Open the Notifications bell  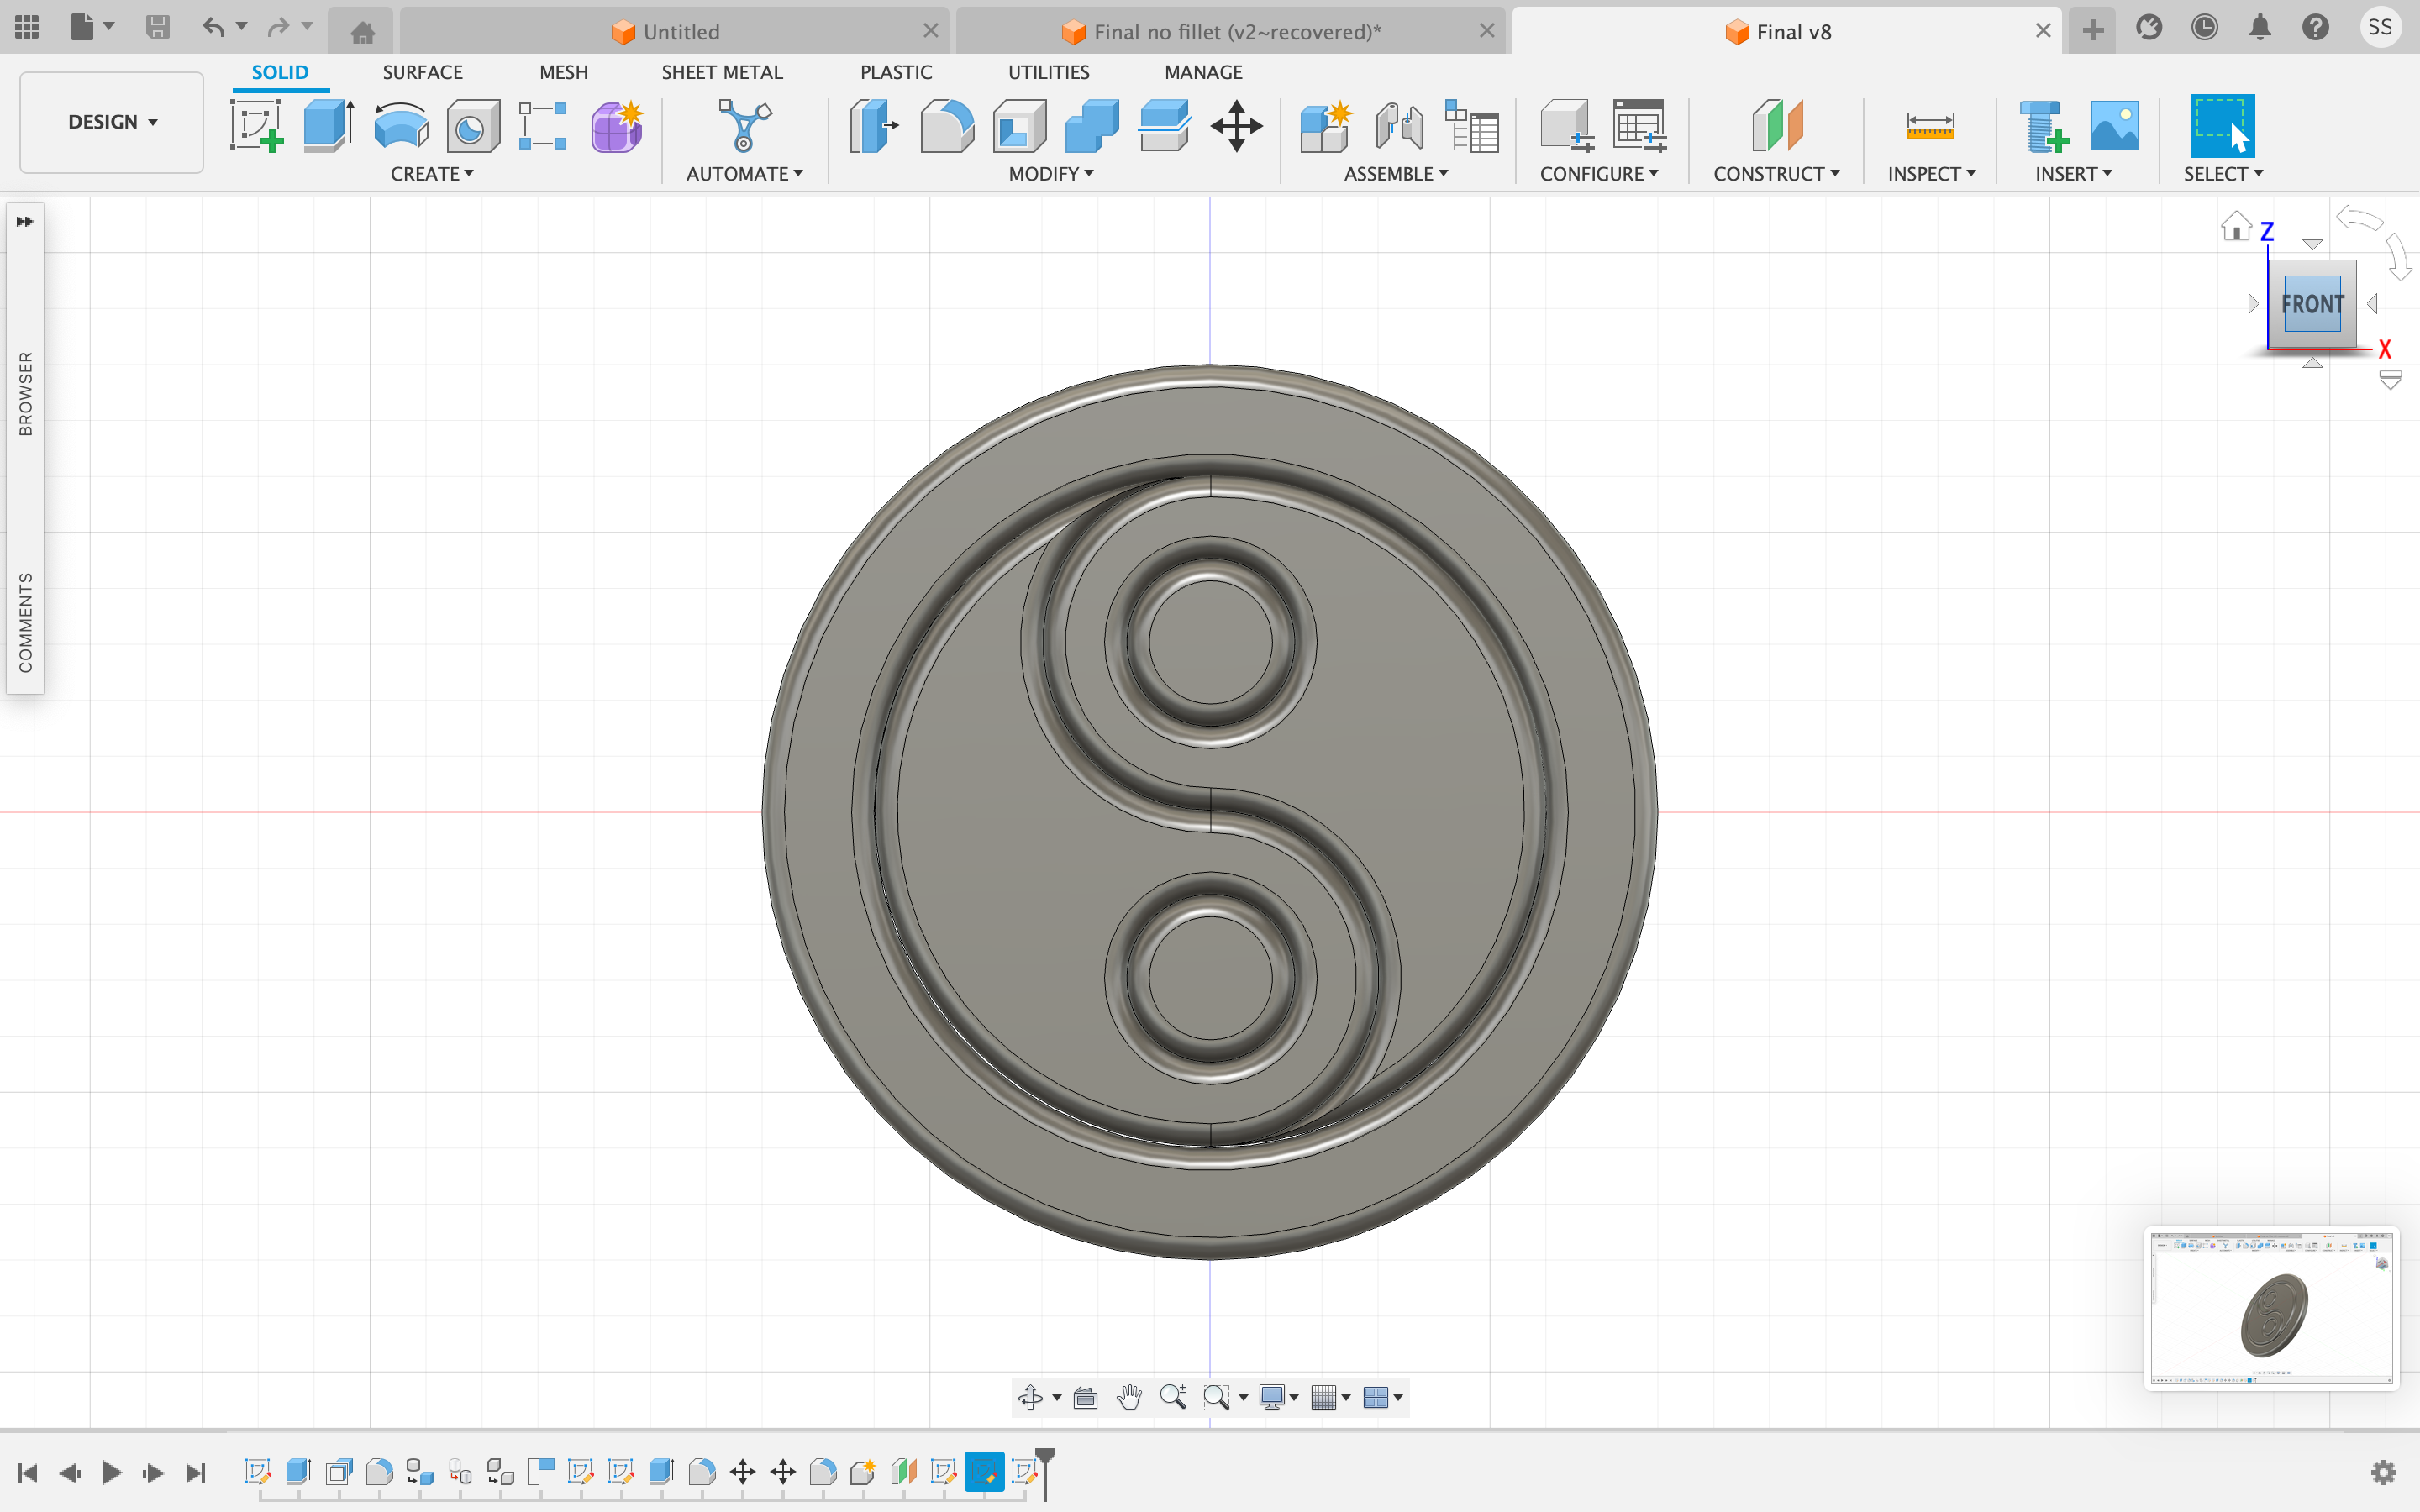[x=2260, y=28]
